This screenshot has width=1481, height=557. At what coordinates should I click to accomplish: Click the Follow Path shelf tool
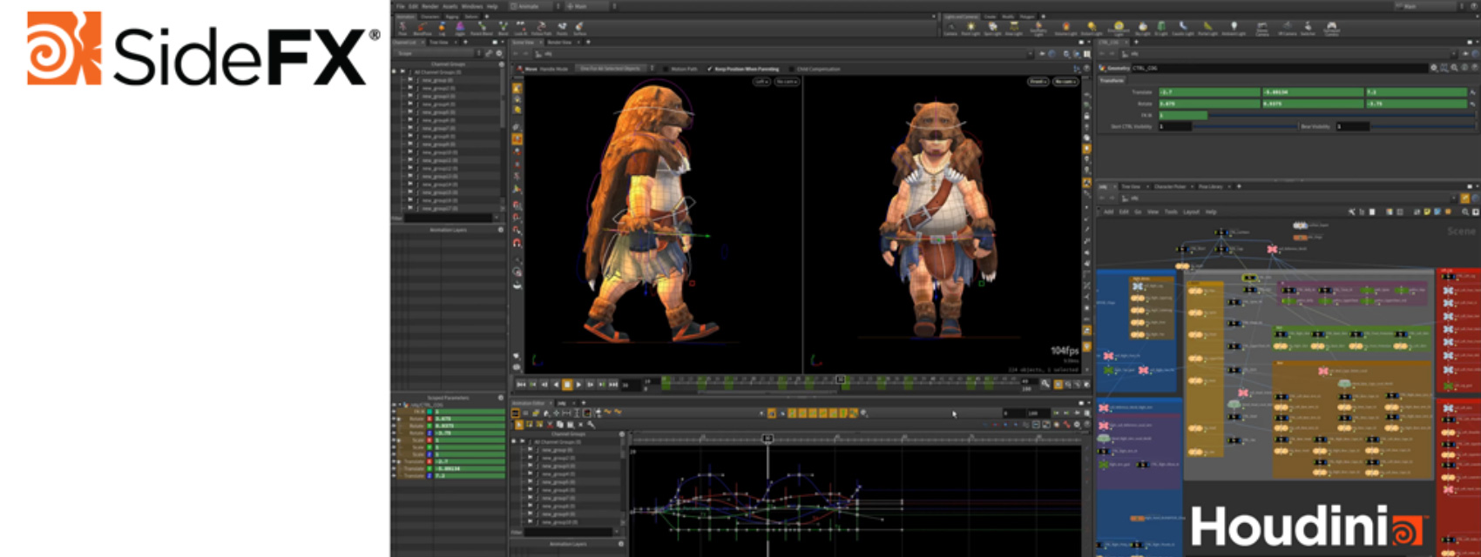coord(541,28)
